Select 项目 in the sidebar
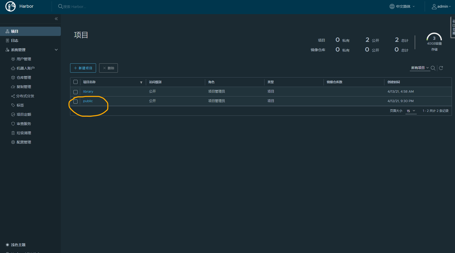Viewport: 455px width, 253px height. pos(30,31)
